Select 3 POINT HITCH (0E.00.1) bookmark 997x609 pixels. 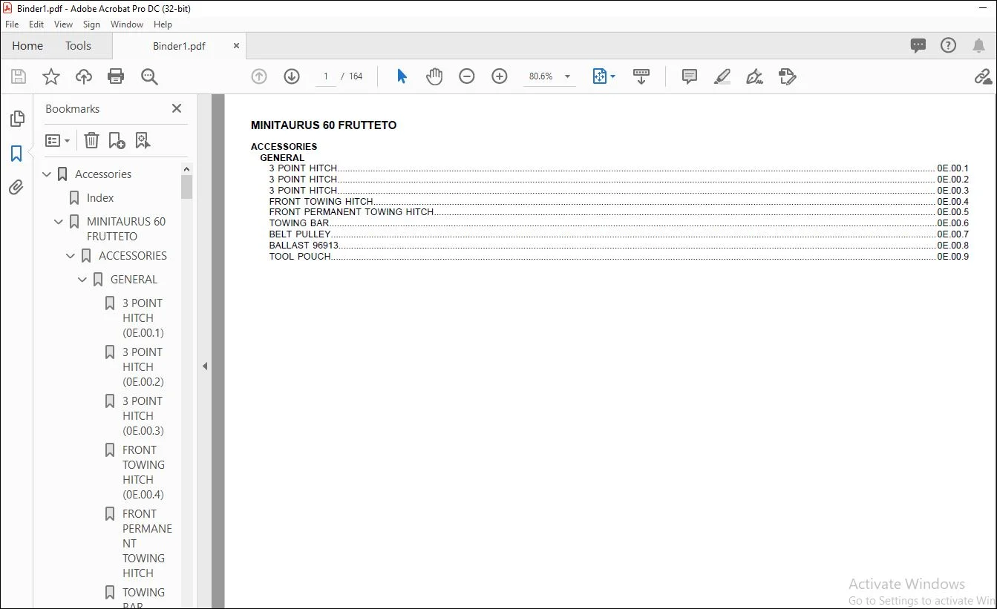coord(143,317)
